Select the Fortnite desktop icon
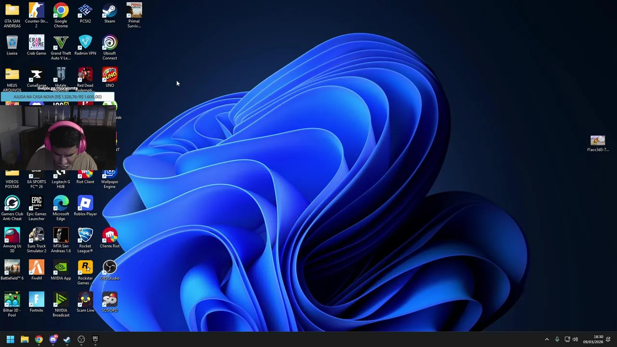The width and height of the screenshot is (617, 347). (x=37, y=303)
